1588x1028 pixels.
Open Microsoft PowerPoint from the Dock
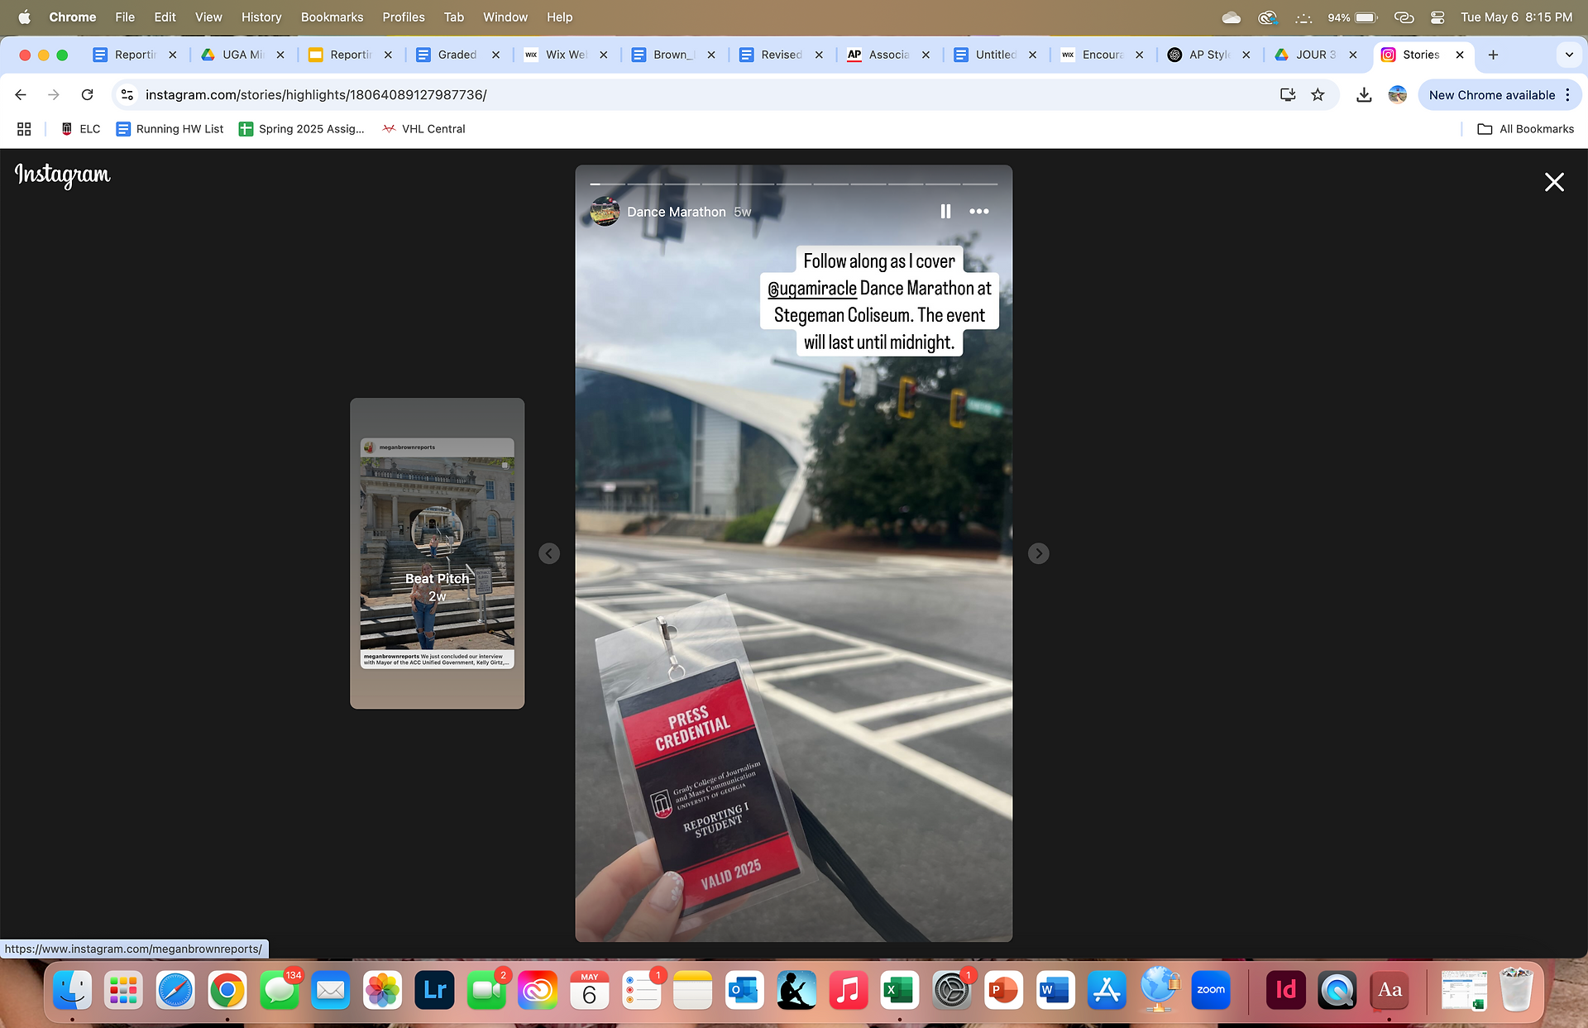(x=1003, y=990)
